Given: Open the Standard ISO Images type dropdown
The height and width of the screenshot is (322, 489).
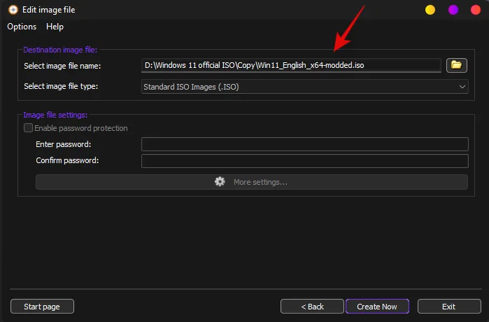Looking at the screenshot, I should pos(304,87).
